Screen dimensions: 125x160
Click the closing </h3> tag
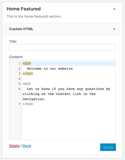[28, 104]
